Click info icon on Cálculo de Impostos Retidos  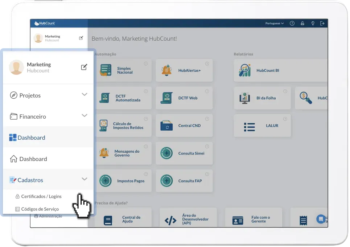click(x=146, y=119)
